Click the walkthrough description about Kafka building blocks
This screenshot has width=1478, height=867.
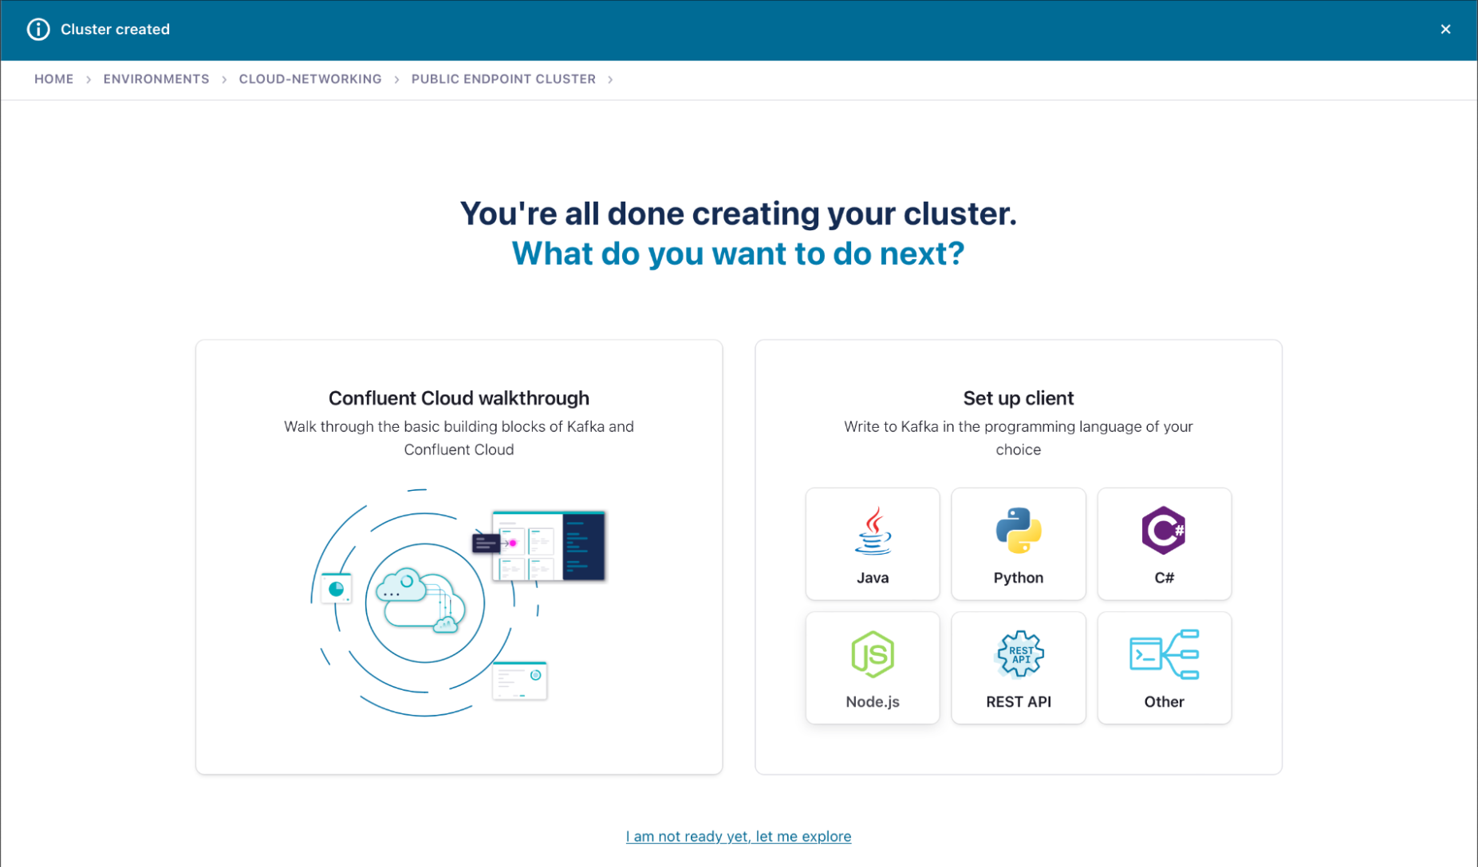(x=459, y=438)
